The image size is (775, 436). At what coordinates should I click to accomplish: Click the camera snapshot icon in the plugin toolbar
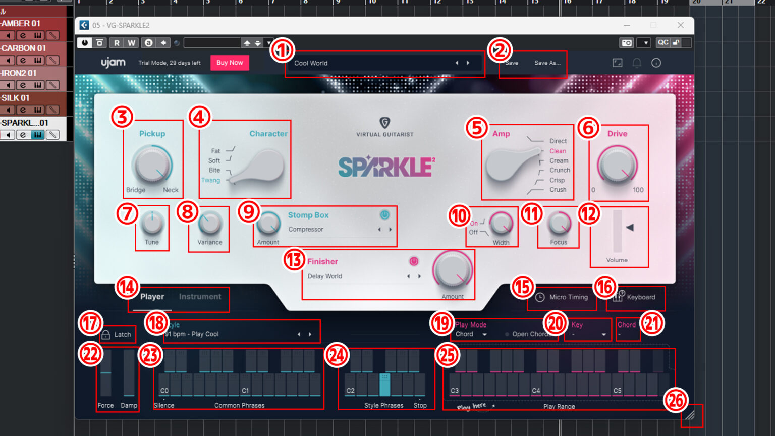(x=626, y=42)
